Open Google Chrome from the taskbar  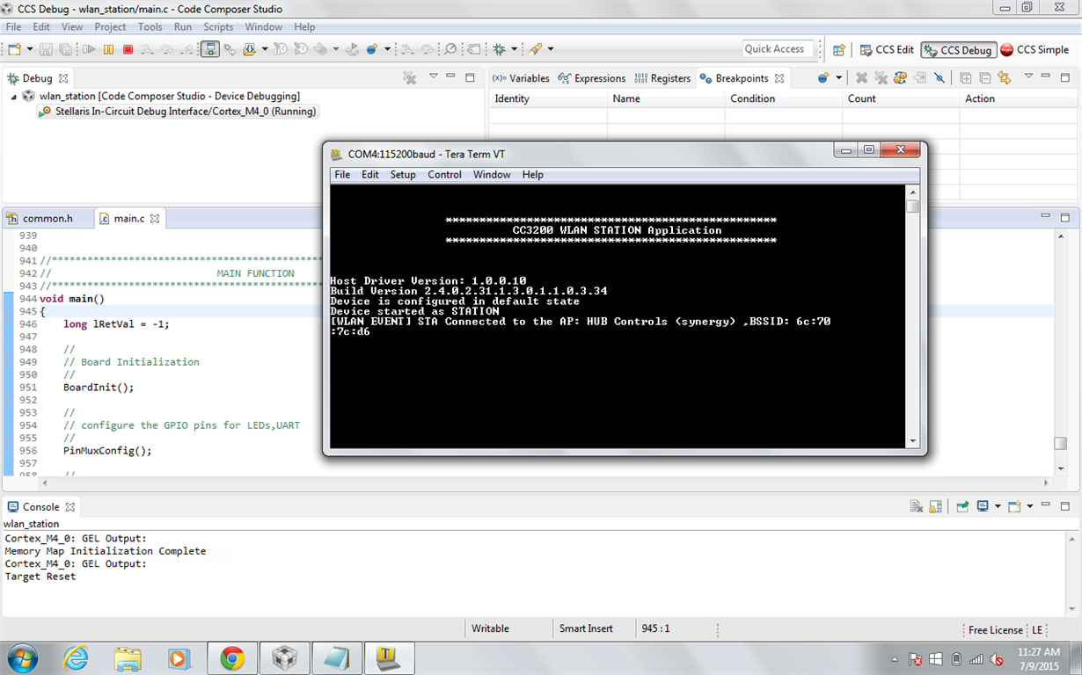tap(232, 657)
